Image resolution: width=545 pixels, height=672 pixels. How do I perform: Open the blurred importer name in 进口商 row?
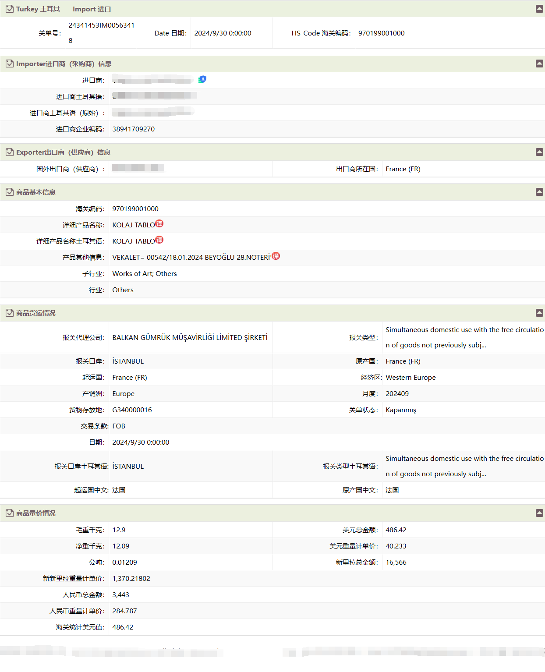[x=152, y=80]
